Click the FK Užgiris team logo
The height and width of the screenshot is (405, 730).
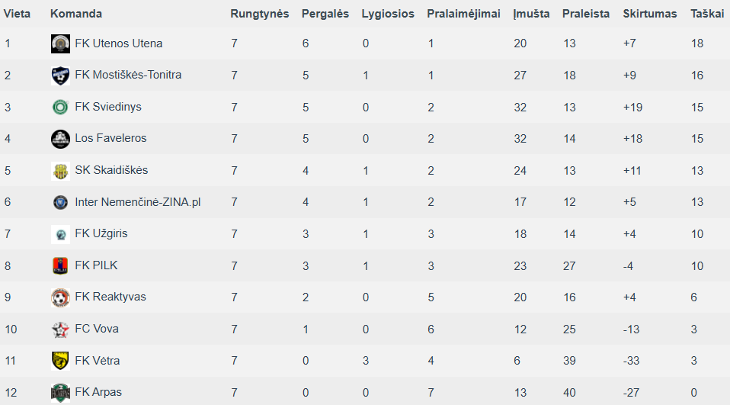[x=60, y=234]
